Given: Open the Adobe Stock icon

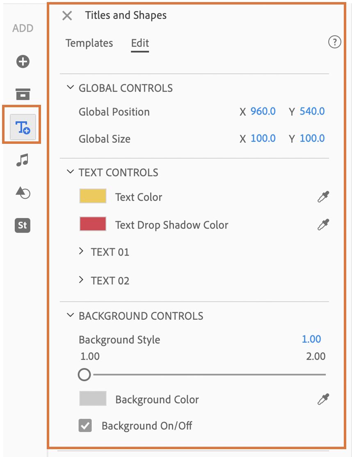Looking at the screenshot, I should tap(23, 225).
